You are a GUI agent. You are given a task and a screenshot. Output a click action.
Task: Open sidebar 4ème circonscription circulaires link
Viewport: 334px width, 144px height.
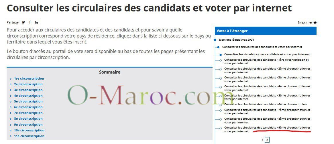(x=267, y=88)
